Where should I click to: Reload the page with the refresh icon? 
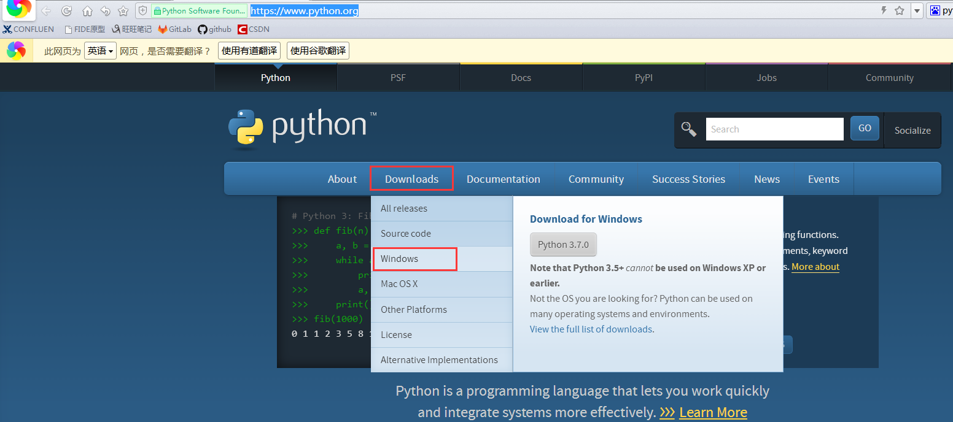tap(66, 11)
